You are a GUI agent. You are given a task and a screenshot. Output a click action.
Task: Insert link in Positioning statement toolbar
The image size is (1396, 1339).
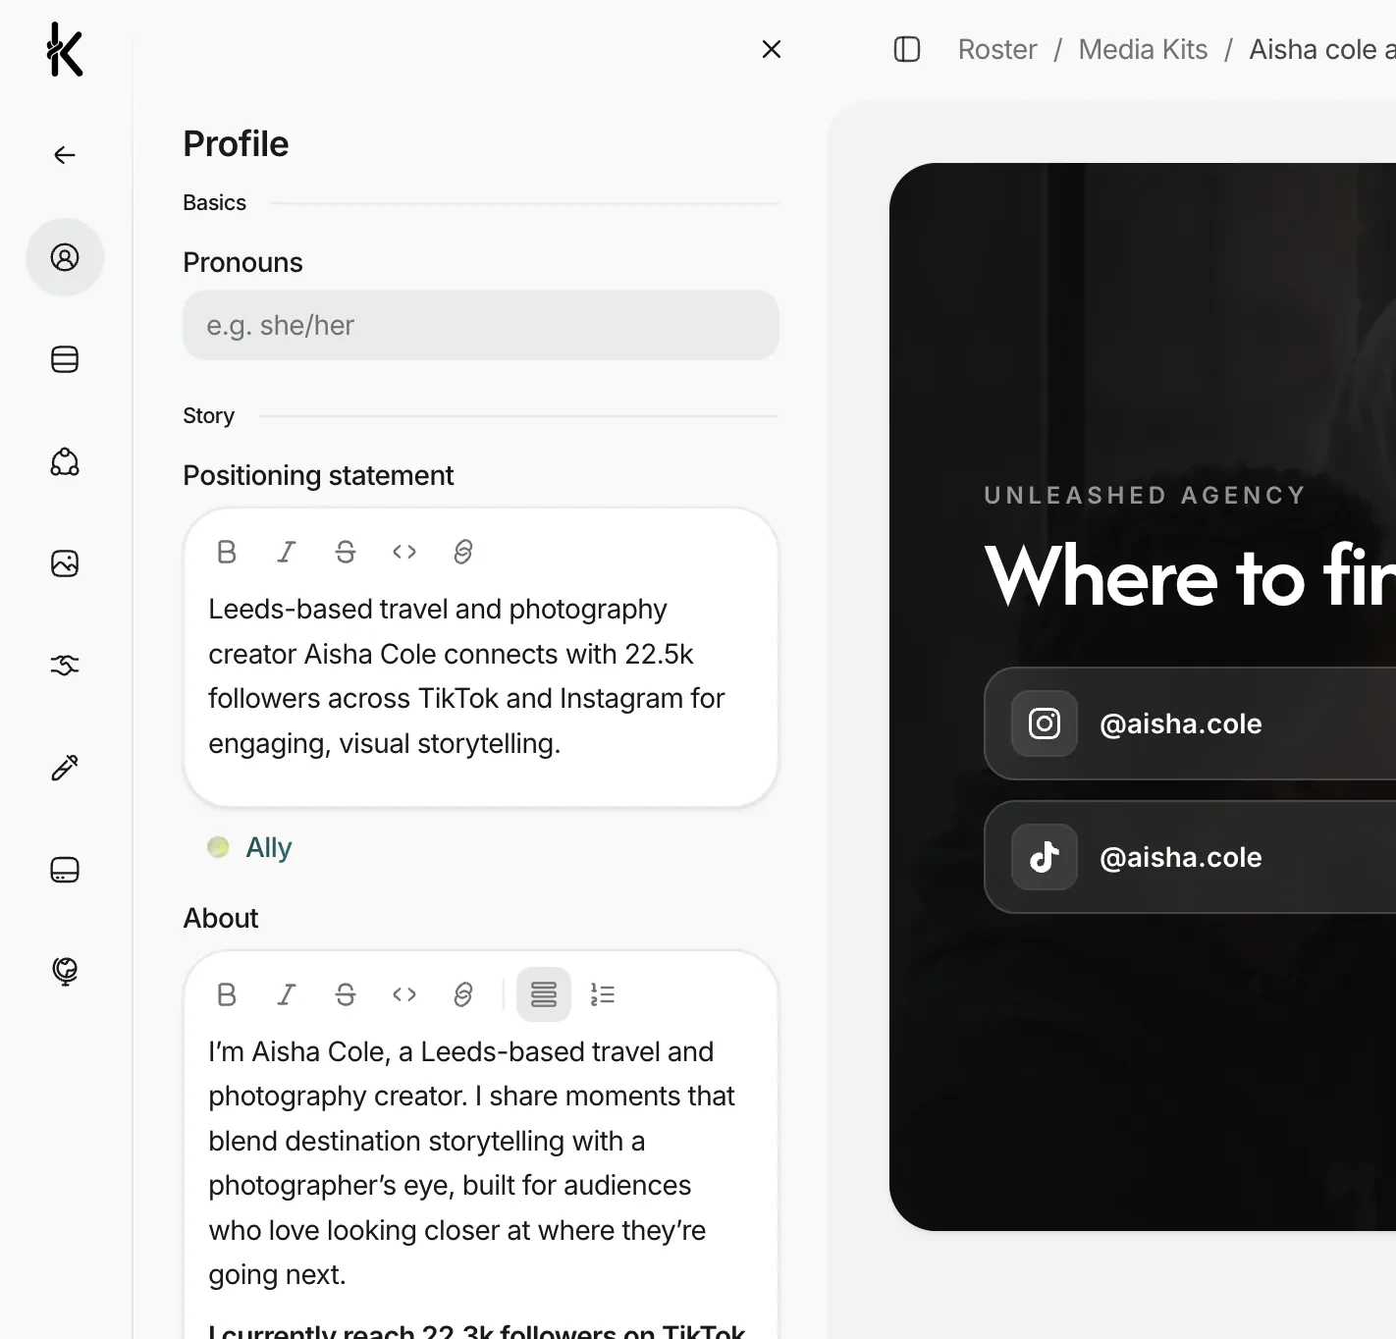tap(463, 552)
